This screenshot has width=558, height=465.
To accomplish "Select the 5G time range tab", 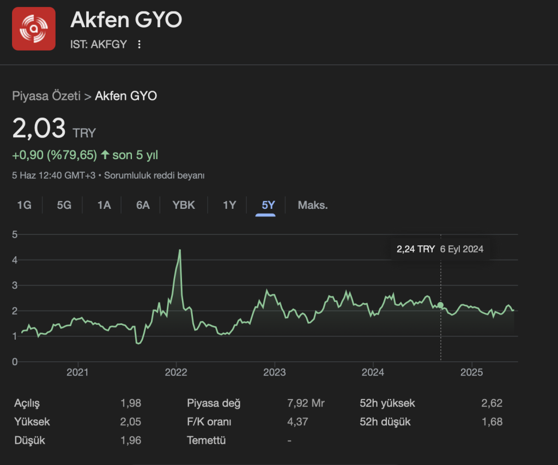I will [64, 206].
